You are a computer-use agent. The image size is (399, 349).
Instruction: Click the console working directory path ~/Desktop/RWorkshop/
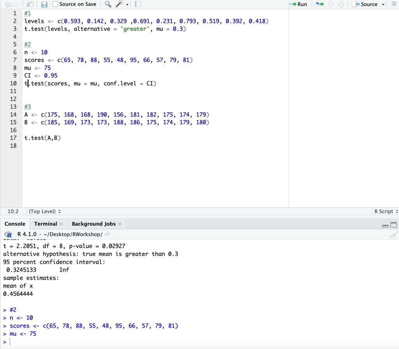click(73, 234)
